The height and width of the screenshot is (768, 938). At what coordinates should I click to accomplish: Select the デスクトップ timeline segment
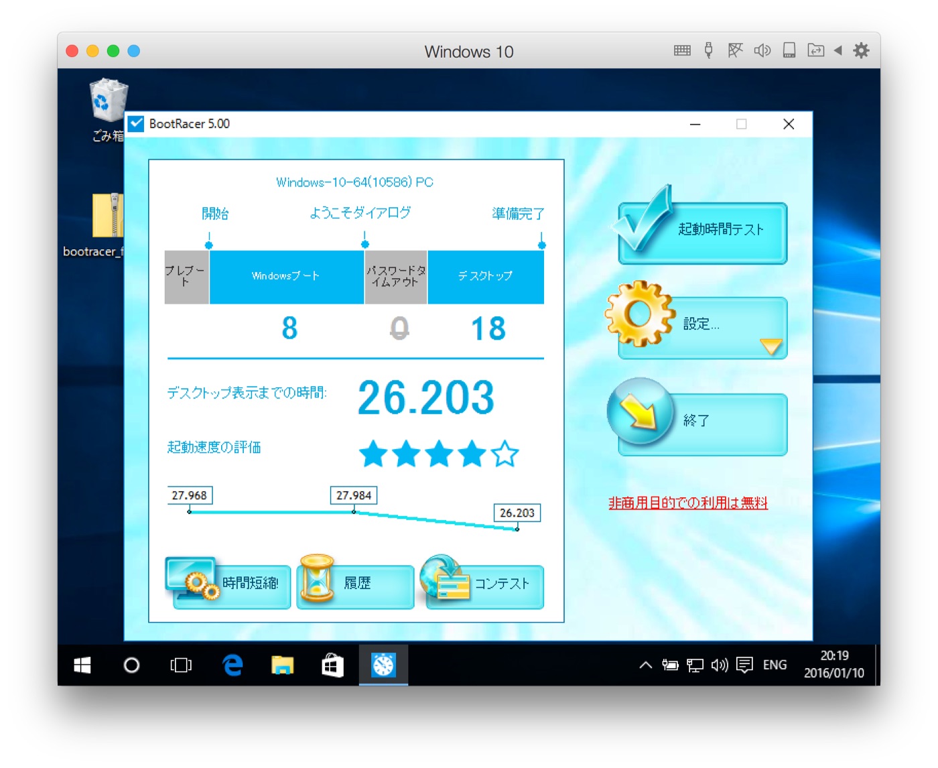click(486, 277)
